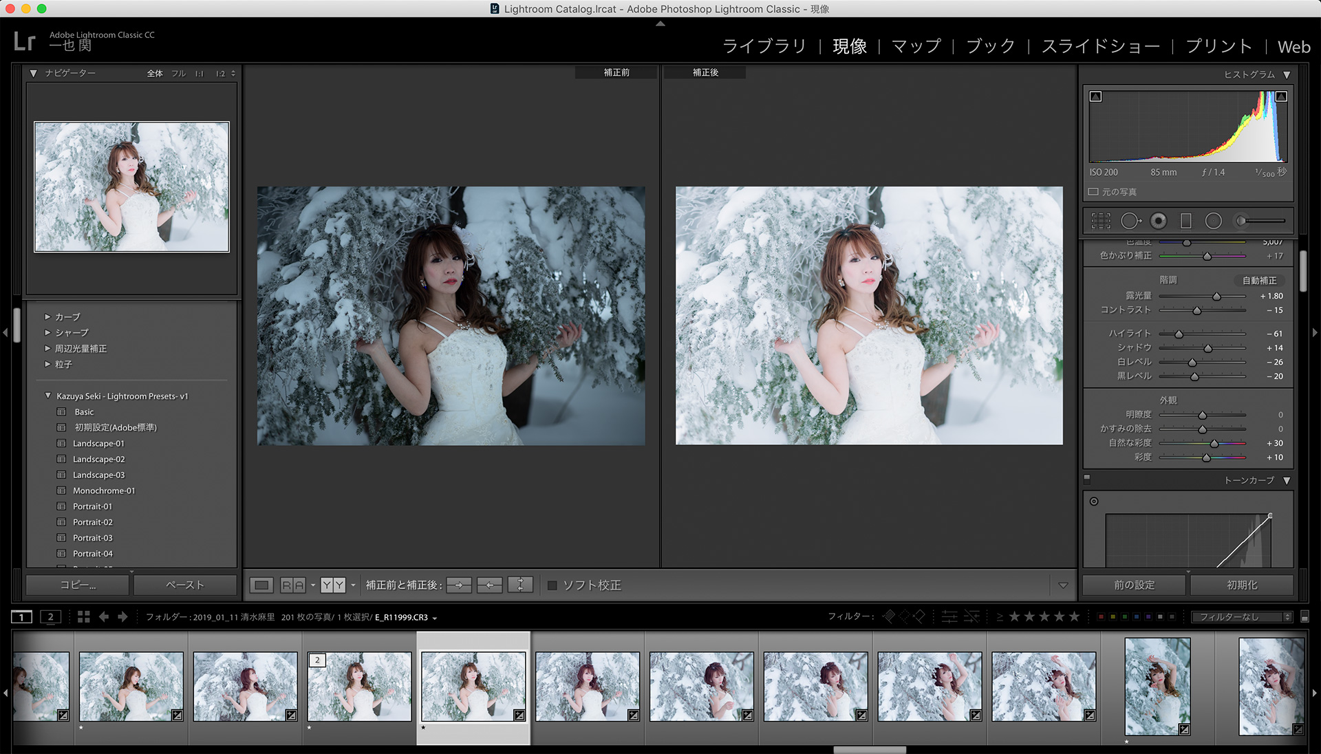
Task: Collapse the ナビゲーター panel
Action: pos(33,73)
